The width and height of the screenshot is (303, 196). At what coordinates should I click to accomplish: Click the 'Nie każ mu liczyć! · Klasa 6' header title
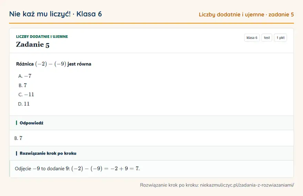coord(55,14)
